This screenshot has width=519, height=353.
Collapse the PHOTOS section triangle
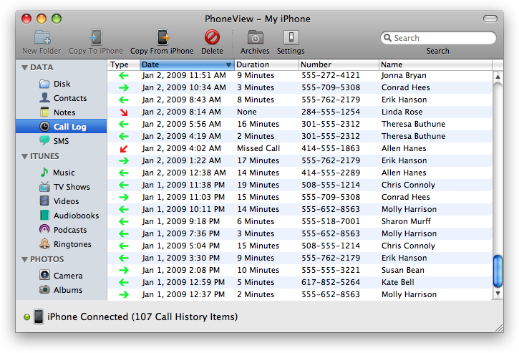pos(24,259)
